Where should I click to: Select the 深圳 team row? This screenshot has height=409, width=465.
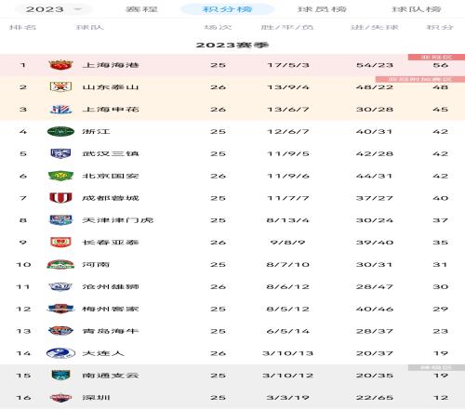[x=232, y=398]
